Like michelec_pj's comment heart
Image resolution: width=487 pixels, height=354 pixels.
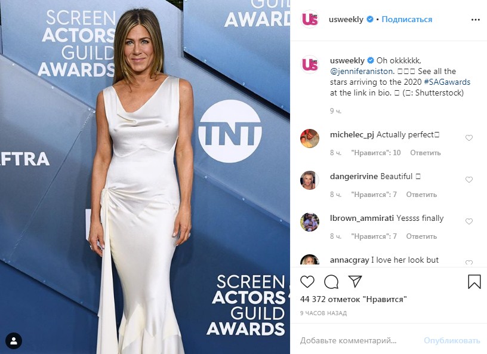coord(469,138)
